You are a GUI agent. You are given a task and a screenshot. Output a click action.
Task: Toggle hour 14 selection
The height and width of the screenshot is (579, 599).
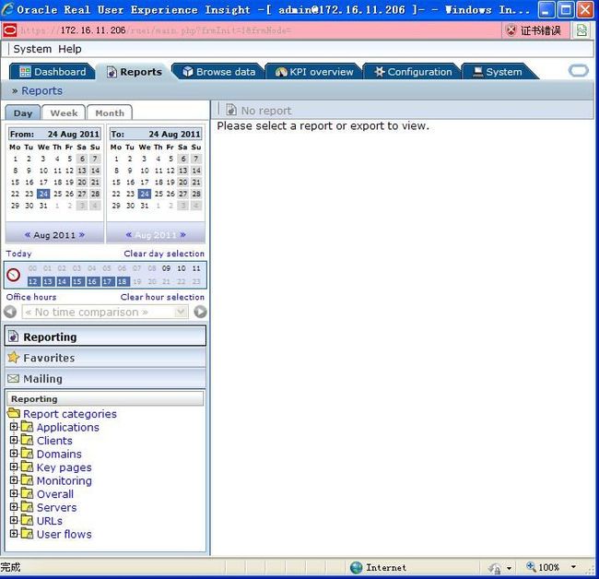[62, 282]
